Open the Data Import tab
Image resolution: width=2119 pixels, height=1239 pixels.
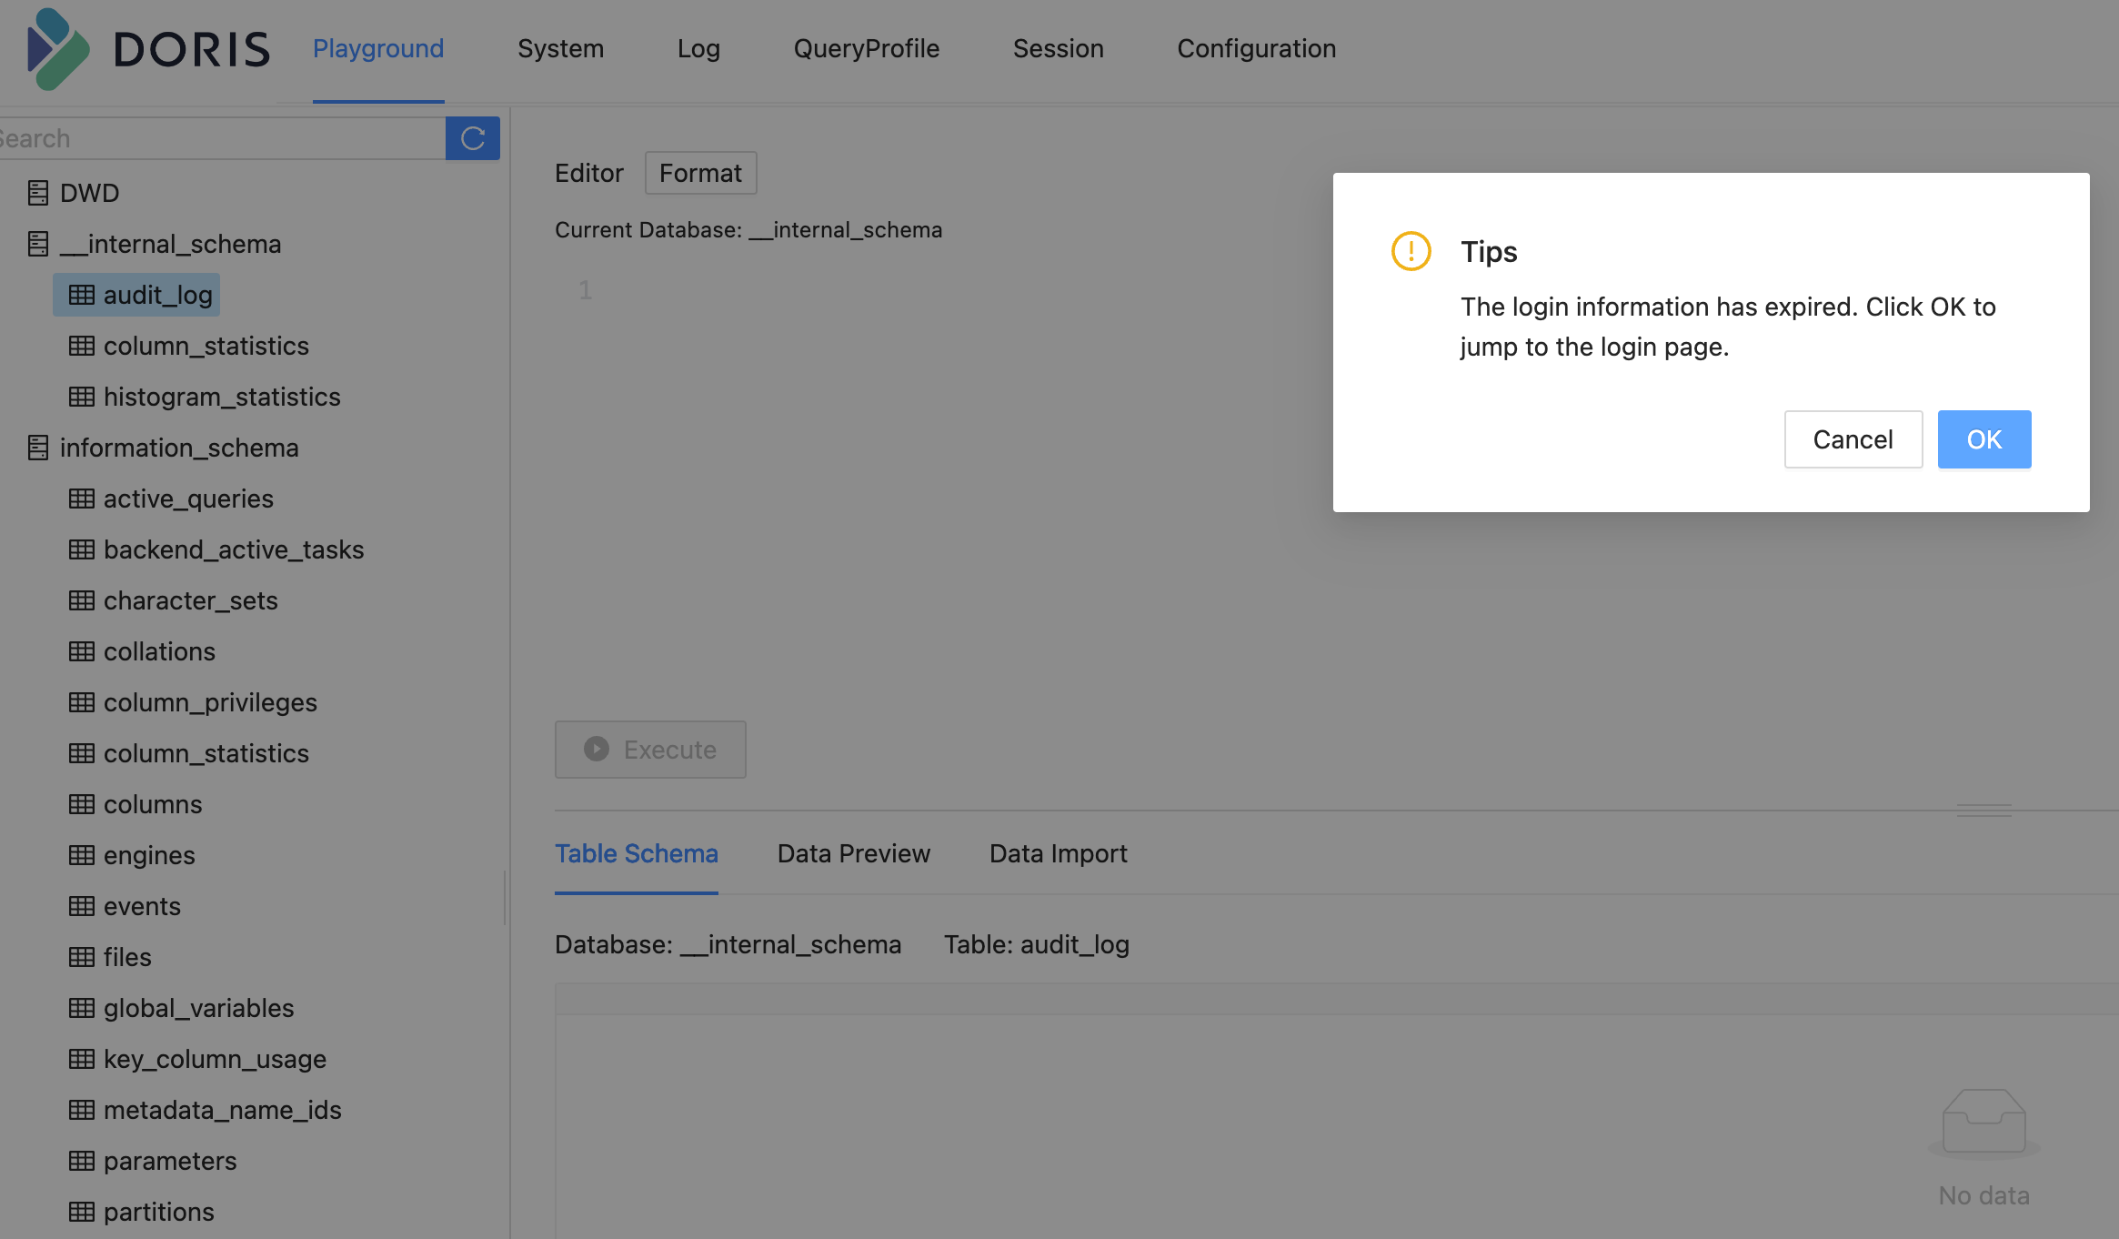[x=1059, y=853]
